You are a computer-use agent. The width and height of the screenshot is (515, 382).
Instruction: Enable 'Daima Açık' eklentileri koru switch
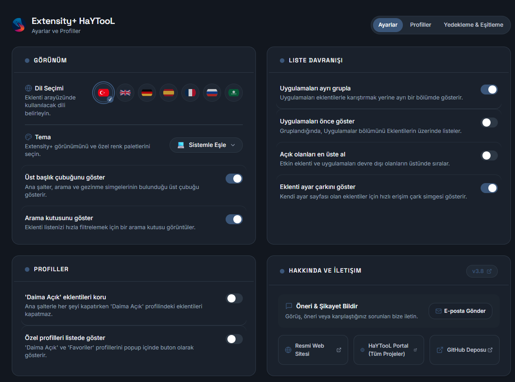coord(234,298)
